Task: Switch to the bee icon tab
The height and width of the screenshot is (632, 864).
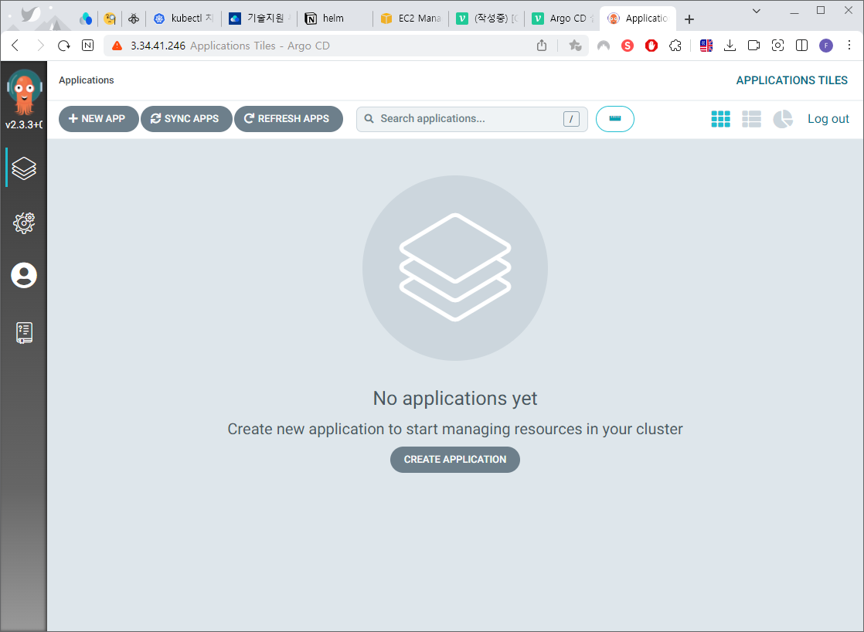Action: [134, 19]
